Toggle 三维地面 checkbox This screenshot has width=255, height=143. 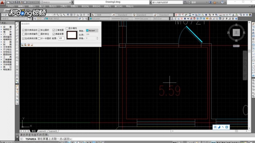[54, 30]
